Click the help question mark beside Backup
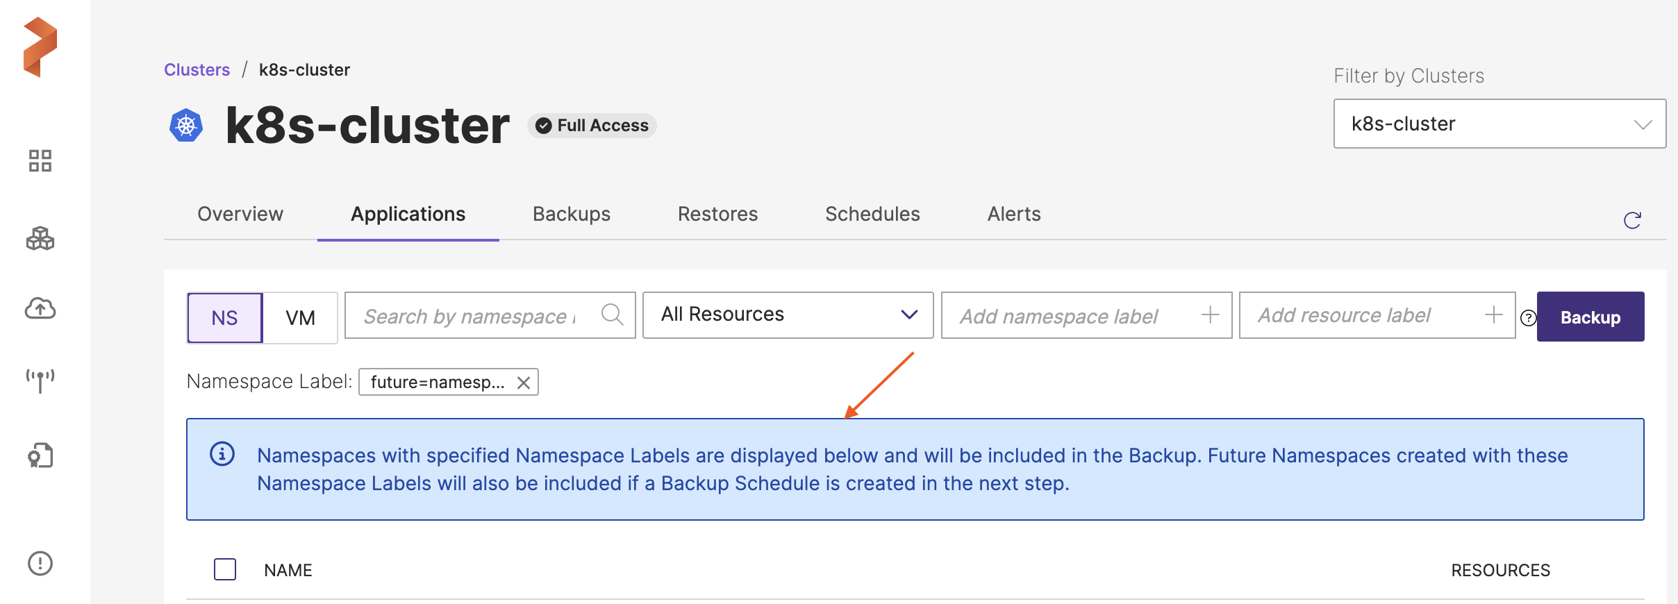Viewport: 1678px width, 604px height. tap(1528, 318)
